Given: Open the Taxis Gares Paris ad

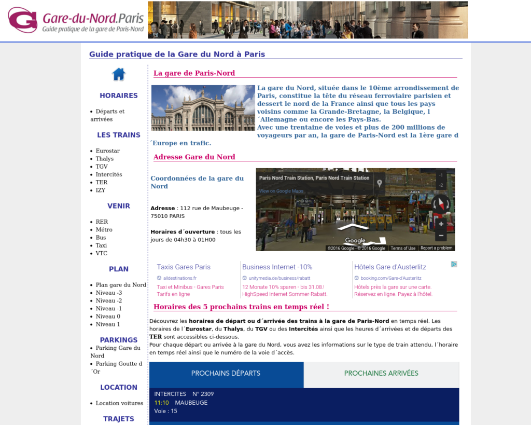Looking at the screenshot, I should 184,267.
